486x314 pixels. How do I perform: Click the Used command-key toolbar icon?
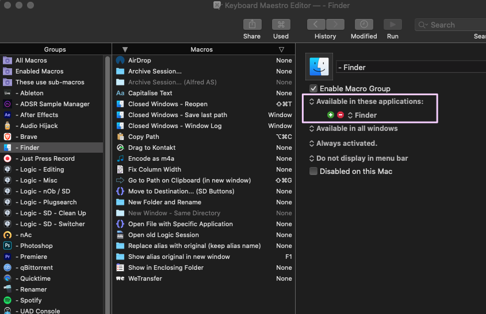(x=281, y=25)
